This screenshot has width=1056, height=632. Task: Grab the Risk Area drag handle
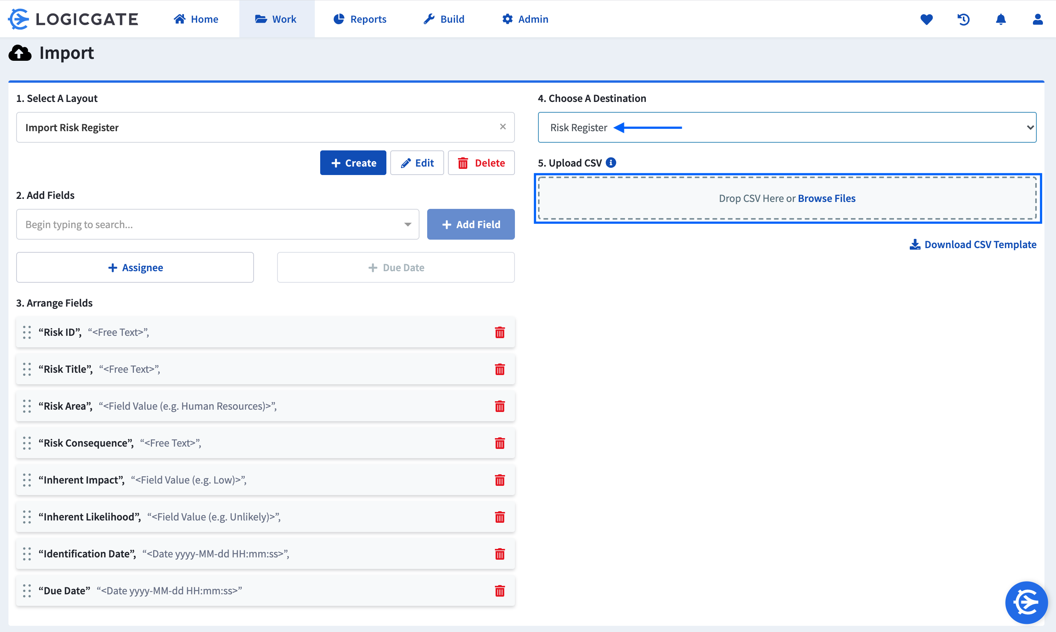tap(27, 406)
